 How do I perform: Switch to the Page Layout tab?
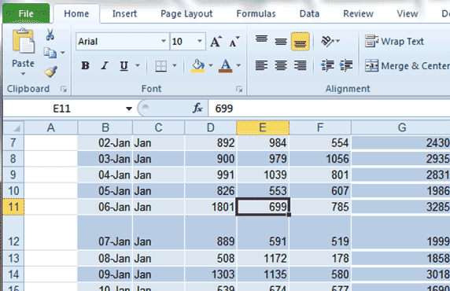click(x=186, y=14)
